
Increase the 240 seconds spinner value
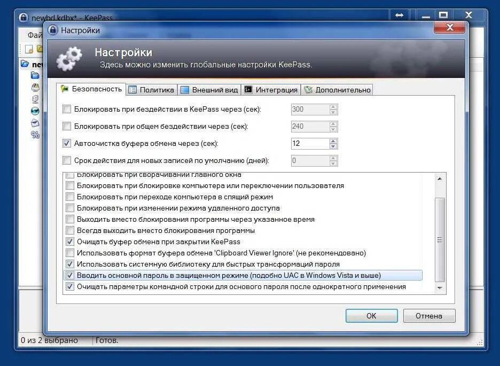tap(333, 124)
